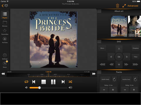
Task: Open the Subtitle track selector
Action: tap(126, 79)
